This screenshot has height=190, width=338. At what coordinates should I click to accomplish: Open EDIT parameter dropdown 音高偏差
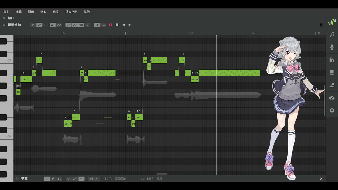tap(120, 179)
